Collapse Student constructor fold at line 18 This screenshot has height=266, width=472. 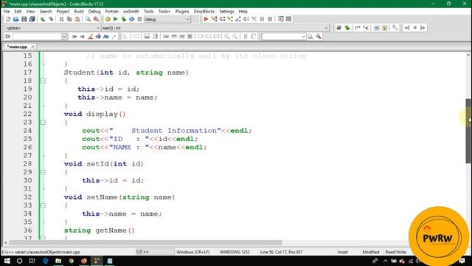click(x=43, y=81)
